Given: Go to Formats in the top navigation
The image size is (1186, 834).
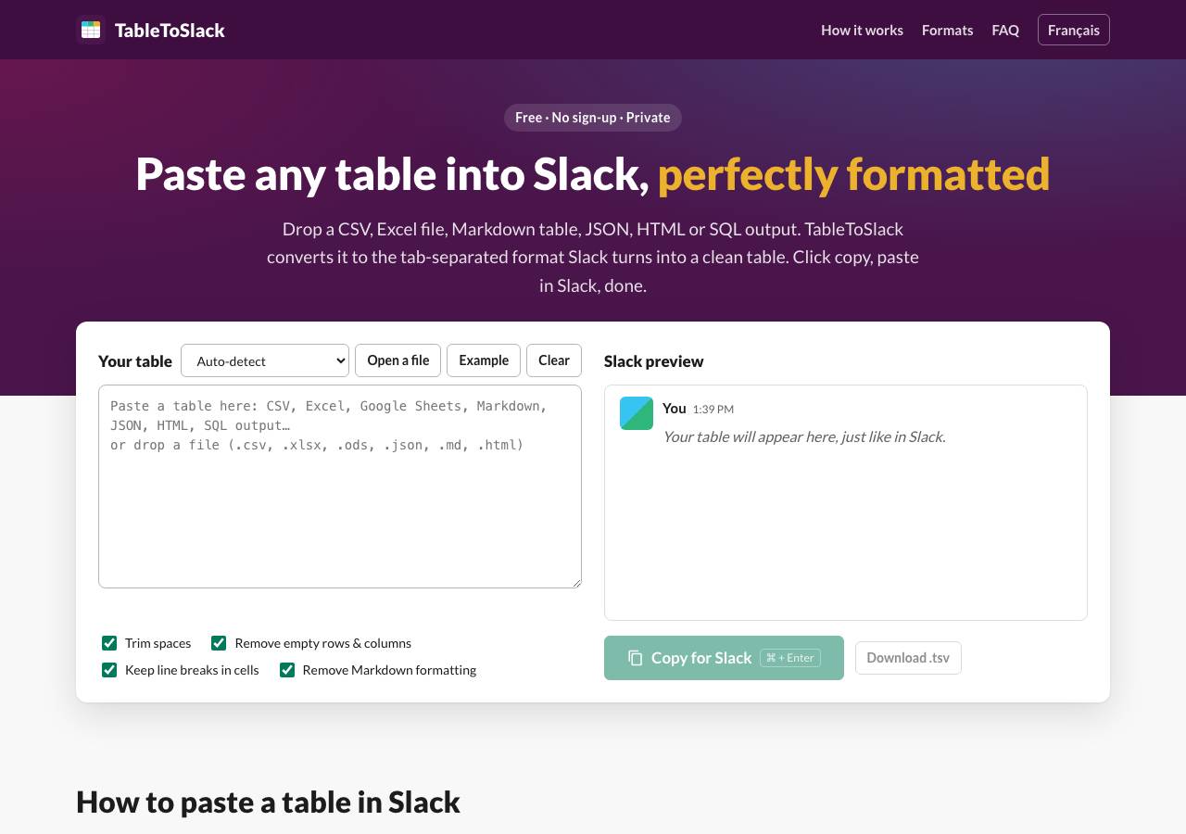Looking at the screenshot, I should click(947, 30).
